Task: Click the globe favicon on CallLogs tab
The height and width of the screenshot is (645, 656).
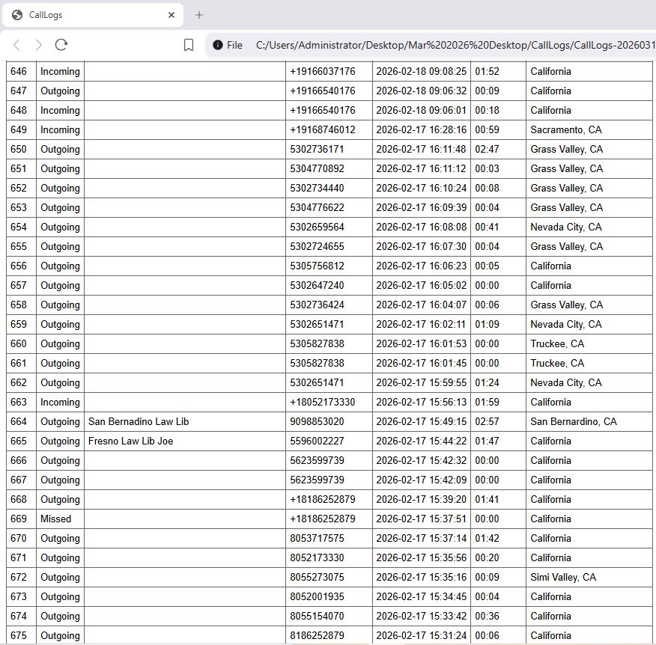Action: [17, 15]
